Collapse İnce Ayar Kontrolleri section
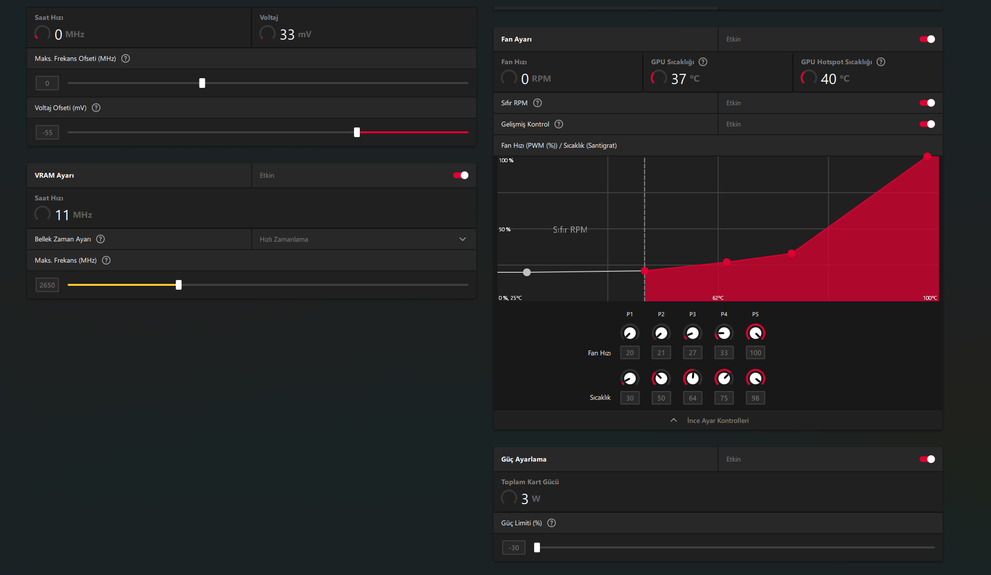991x575 pixels. [x=718, y=421]
